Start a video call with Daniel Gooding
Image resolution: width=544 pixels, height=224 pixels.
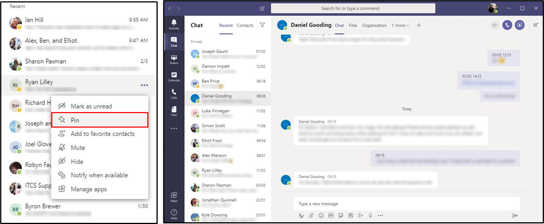tap(495, 25)
